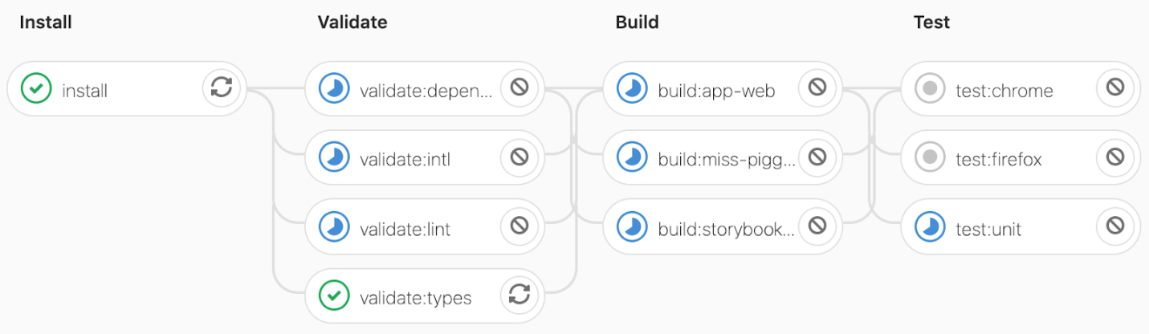Click the install job passed status icon
1149x334 pixels.
(x=36, y=88)
